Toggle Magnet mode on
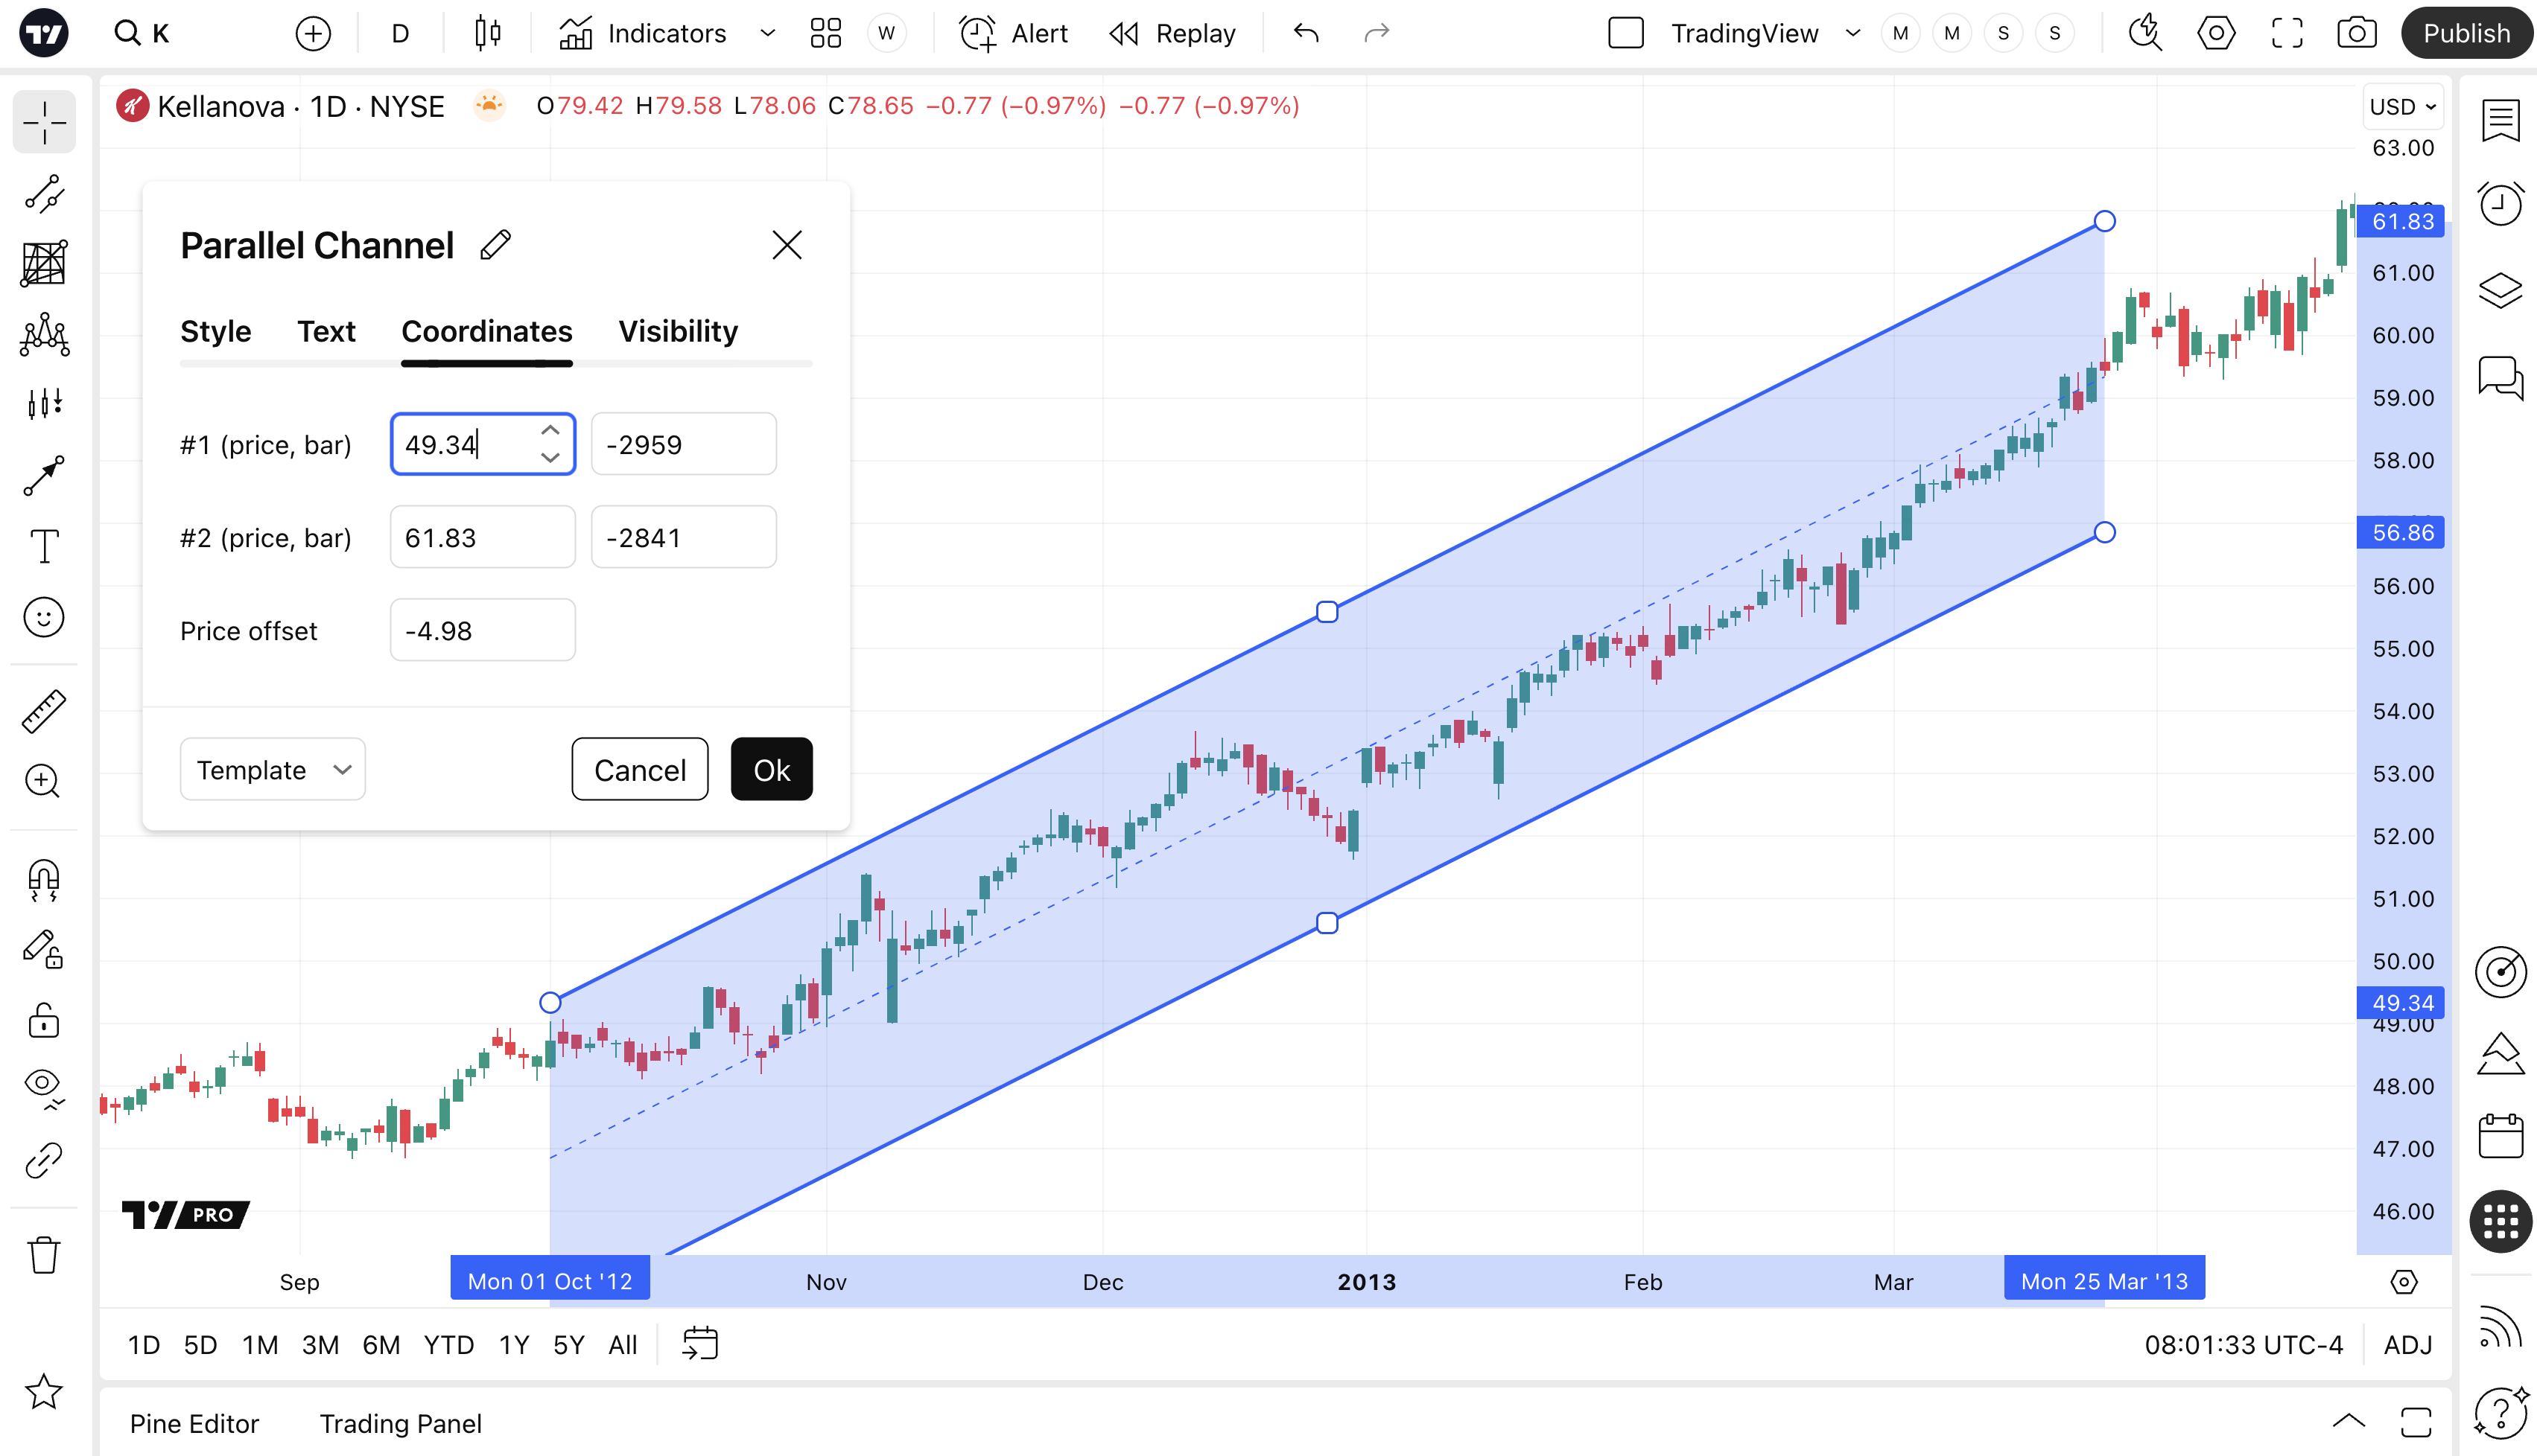 44,879
